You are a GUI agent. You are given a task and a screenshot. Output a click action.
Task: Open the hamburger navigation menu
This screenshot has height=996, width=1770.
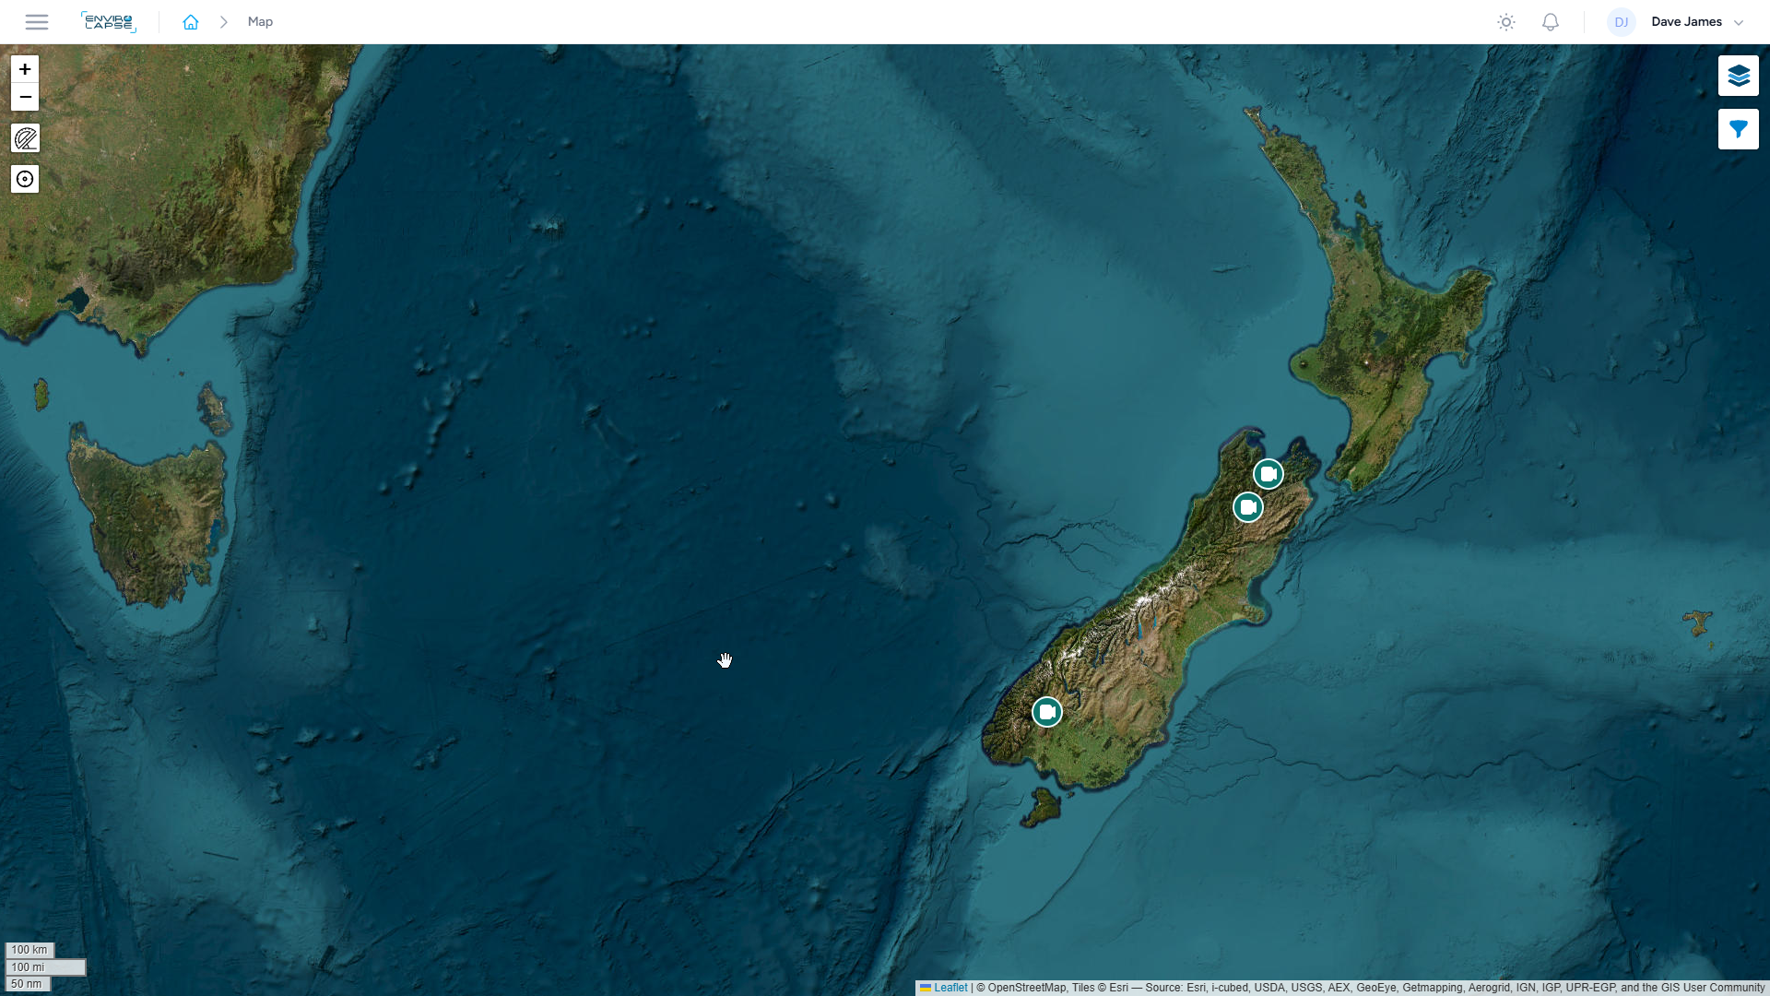click(x=37, y=22)
